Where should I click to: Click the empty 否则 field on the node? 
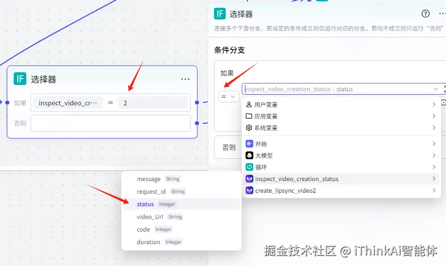[110, 123]
